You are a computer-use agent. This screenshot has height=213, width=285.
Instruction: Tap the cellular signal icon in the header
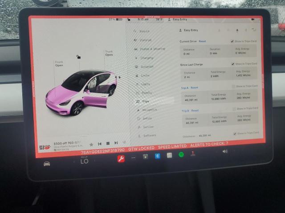(x=254, y=30)
